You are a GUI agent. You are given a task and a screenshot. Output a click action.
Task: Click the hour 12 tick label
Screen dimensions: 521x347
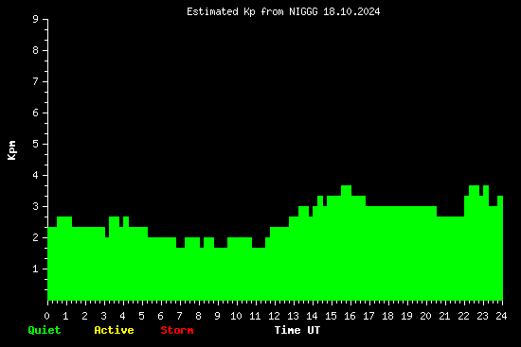(274, 316)
